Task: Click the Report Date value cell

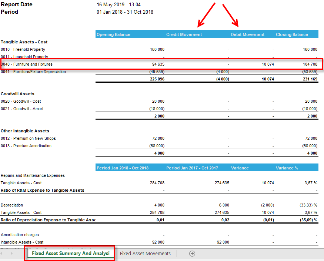Action: [118, 4]
